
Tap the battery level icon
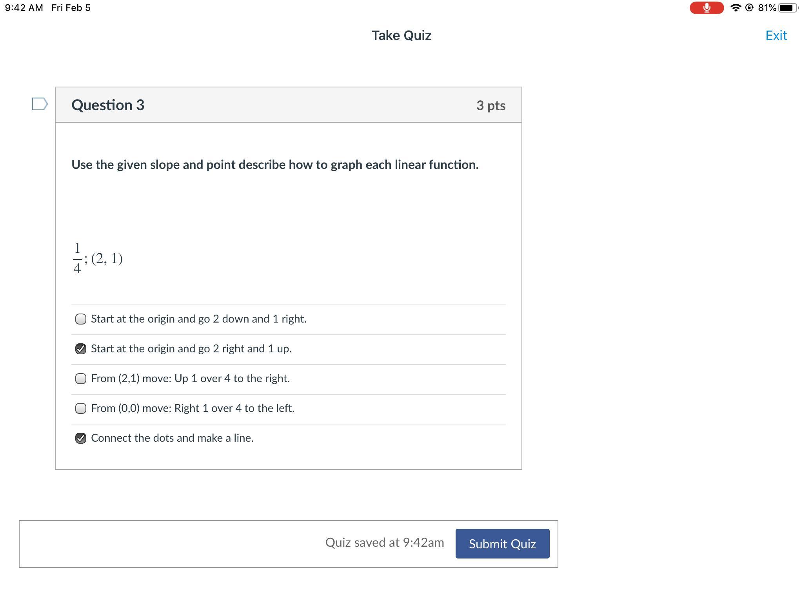pyautogui.click(x=787, y=8)
